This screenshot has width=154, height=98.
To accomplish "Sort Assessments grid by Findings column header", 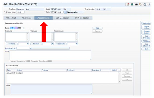I will (x=54, y=70).
